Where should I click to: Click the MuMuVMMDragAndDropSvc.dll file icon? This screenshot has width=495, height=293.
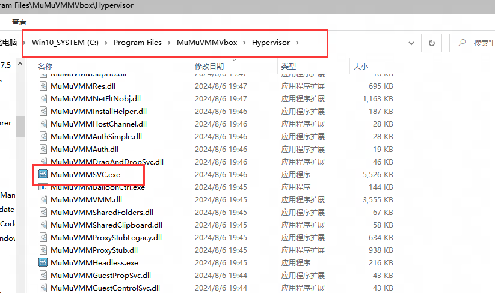pos(43,161)
